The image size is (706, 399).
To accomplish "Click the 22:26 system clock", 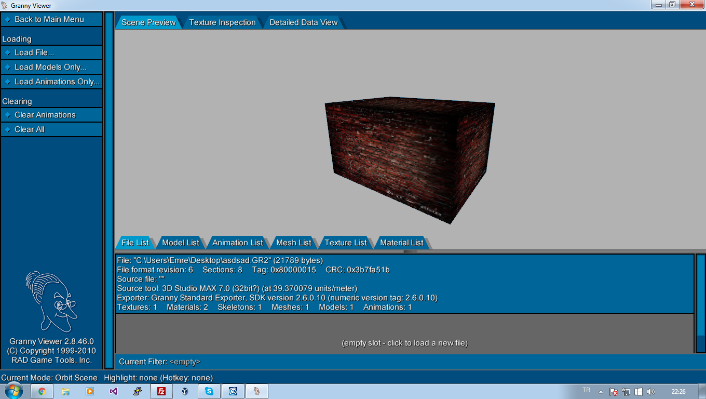I will [678, 392].
